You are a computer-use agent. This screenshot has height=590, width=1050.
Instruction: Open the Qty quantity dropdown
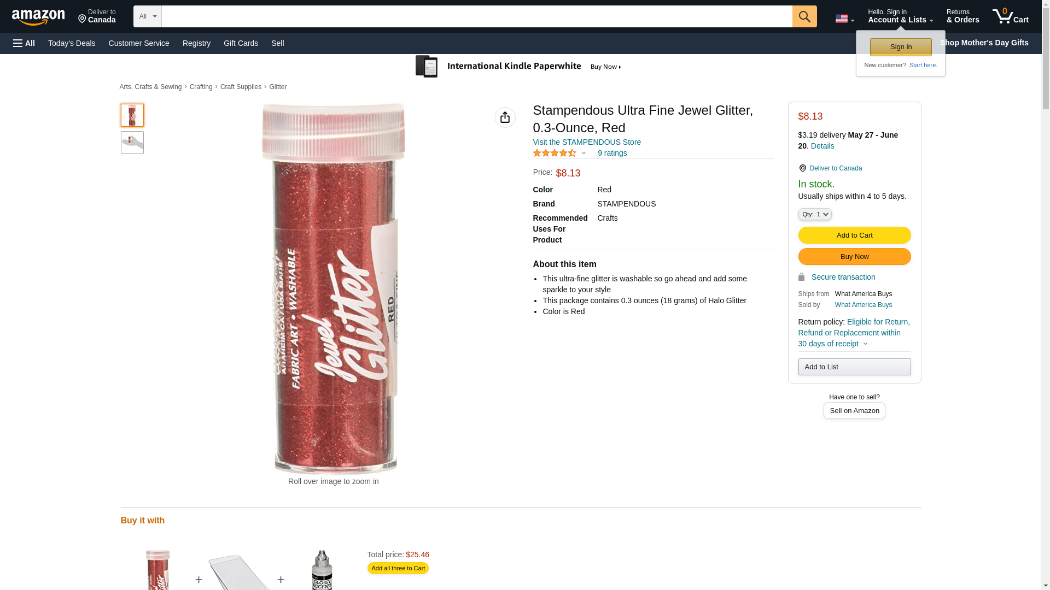(814, 214)
